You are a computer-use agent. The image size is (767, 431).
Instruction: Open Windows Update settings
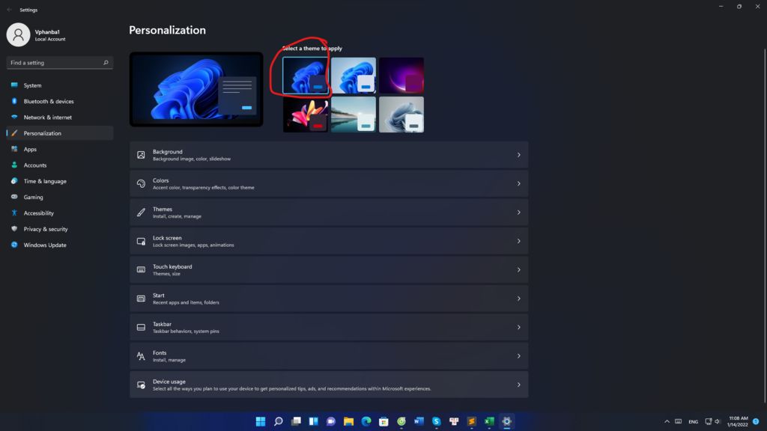[60, 245]
